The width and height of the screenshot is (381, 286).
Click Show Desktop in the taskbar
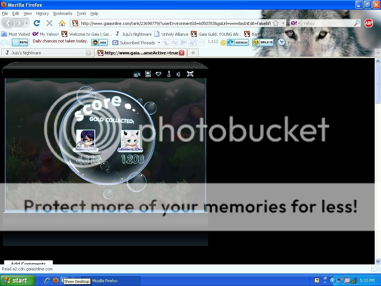(x=76, y=281)
